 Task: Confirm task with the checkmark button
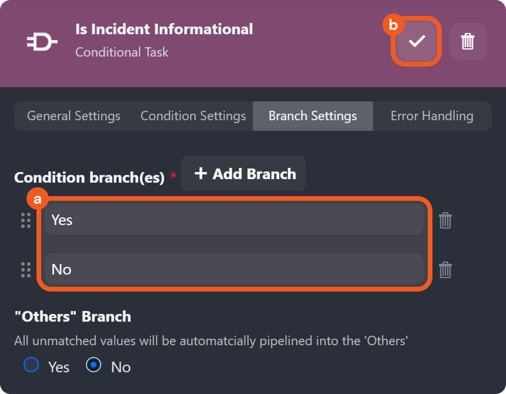(x=417, y=41)
